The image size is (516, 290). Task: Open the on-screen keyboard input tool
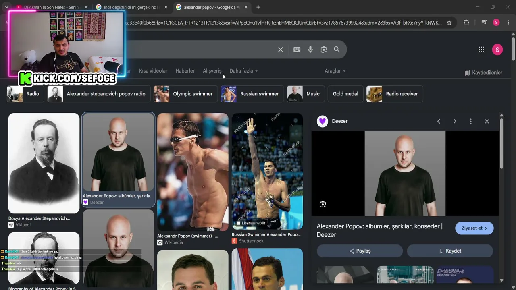click(x=297, y=50)
